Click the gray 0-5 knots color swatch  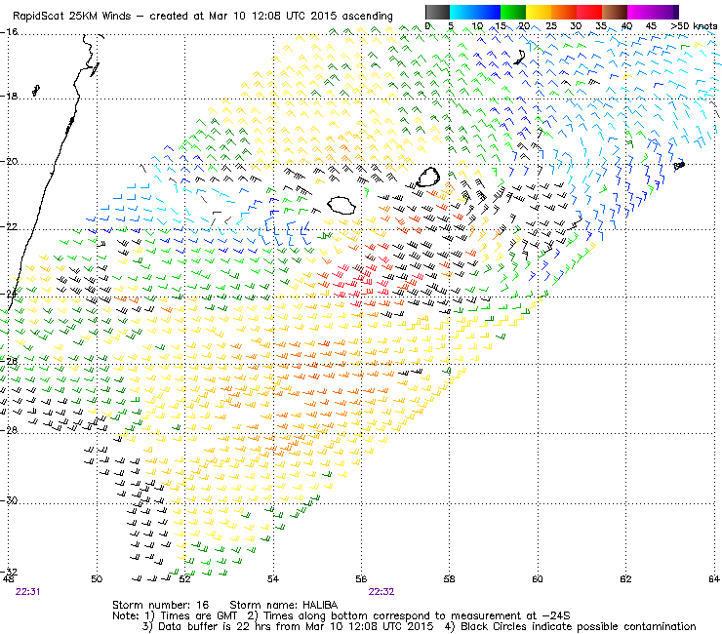point(437,12)
